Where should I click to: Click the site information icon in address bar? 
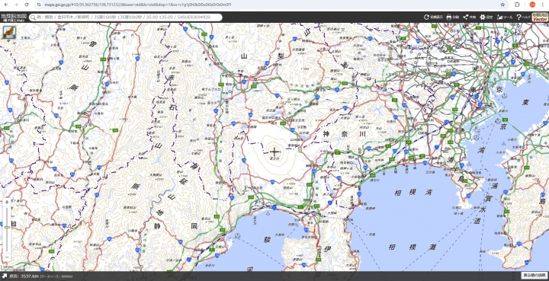[x=39, y=5]
